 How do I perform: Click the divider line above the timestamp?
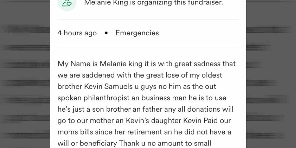(x=148, y=19)
